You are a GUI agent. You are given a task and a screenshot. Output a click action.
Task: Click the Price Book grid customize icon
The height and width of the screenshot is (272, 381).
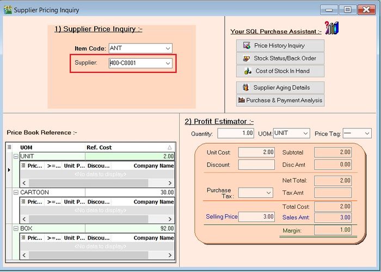click(x=9, y=147)
